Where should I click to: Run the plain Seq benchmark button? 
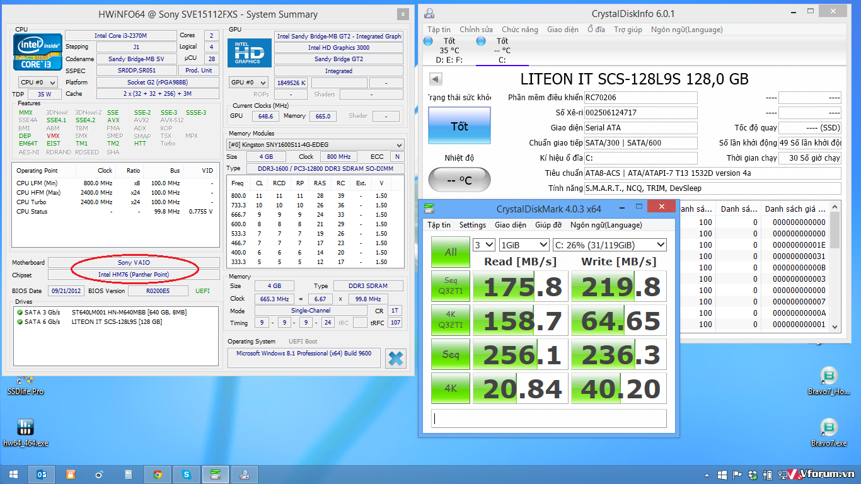click(x=451, y=354)
